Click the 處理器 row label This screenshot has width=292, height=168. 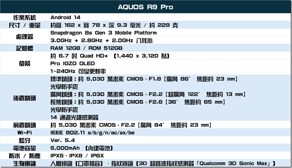[25, 37]
